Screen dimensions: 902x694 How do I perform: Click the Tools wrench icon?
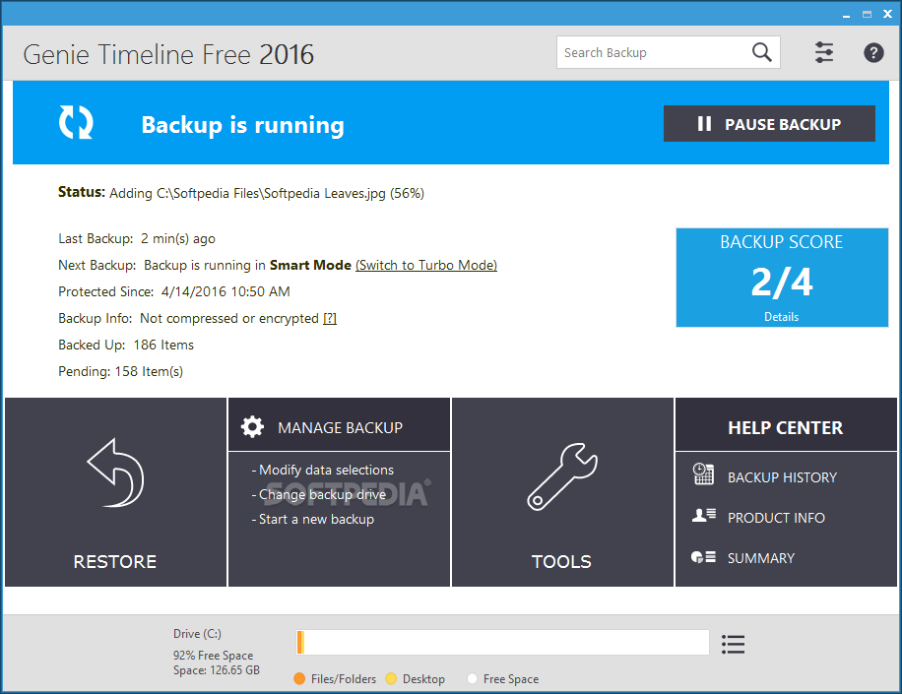point(562,476)
